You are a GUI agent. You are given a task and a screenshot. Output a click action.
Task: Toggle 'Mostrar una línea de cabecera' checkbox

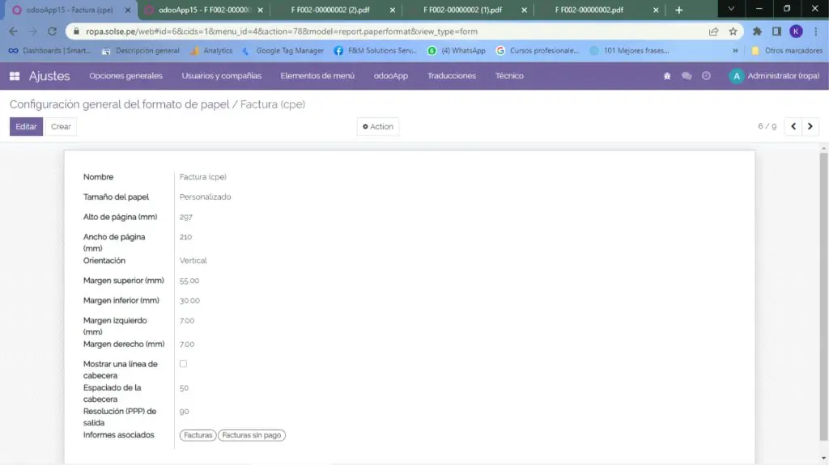183,364
